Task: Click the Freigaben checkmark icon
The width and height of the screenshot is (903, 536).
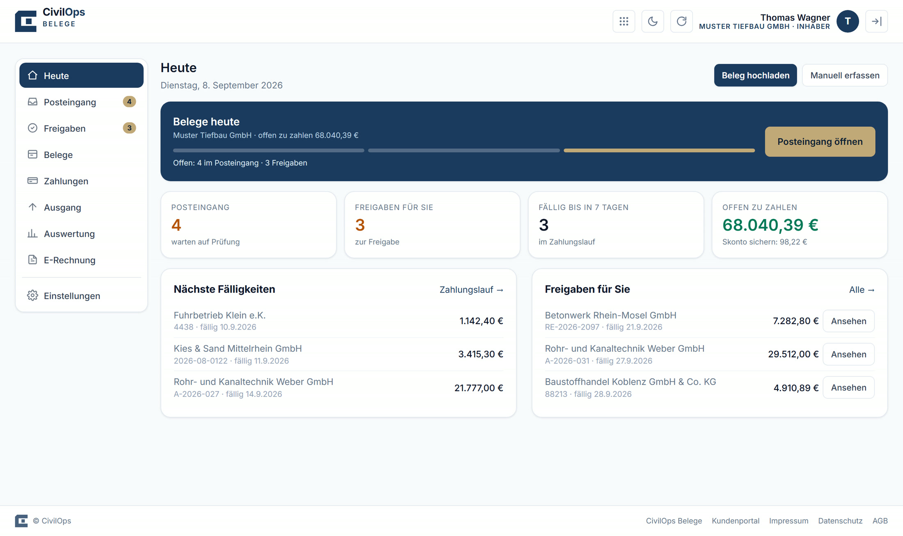Action: pos(32,128)
